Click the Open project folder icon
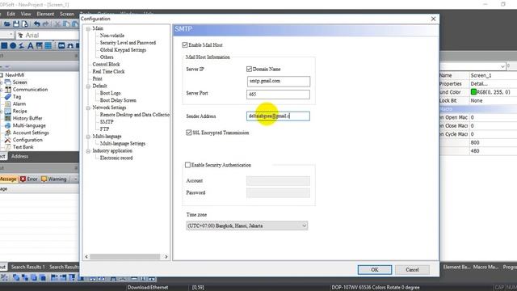 pyautogui.click(x=7, y=24)
